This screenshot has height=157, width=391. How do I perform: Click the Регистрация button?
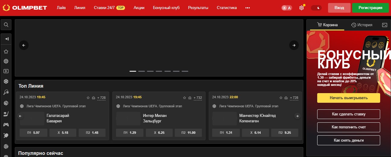(x=371, y=8)
